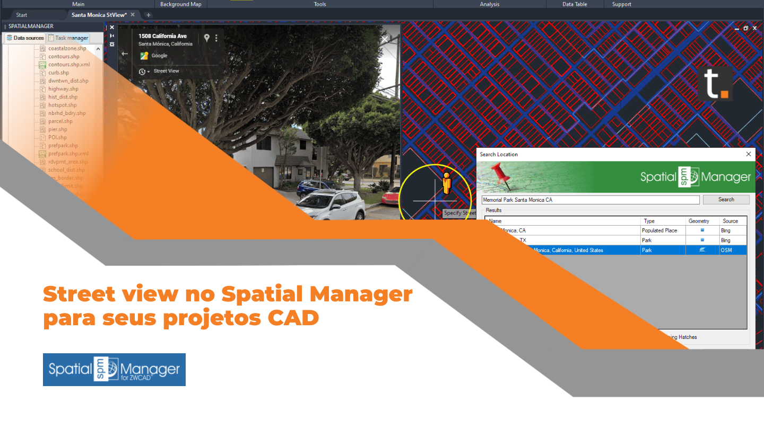This screenshot has height=429, width=764.
Task: Select dwntwn_dist.shp in the tree
Action: pos(68,81)
